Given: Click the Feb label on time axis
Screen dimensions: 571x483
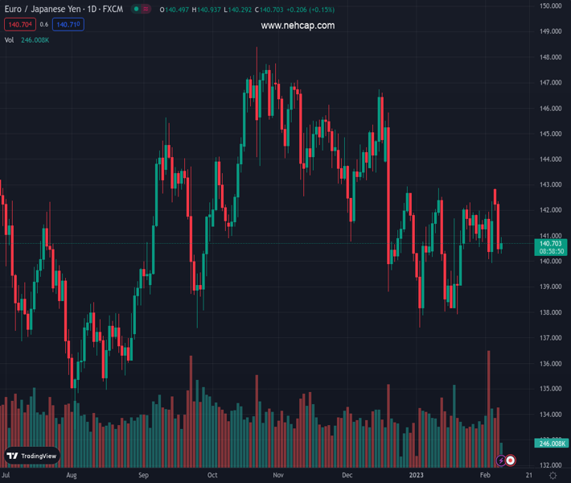Looking at the screenshot, I should tap(485, 475).
